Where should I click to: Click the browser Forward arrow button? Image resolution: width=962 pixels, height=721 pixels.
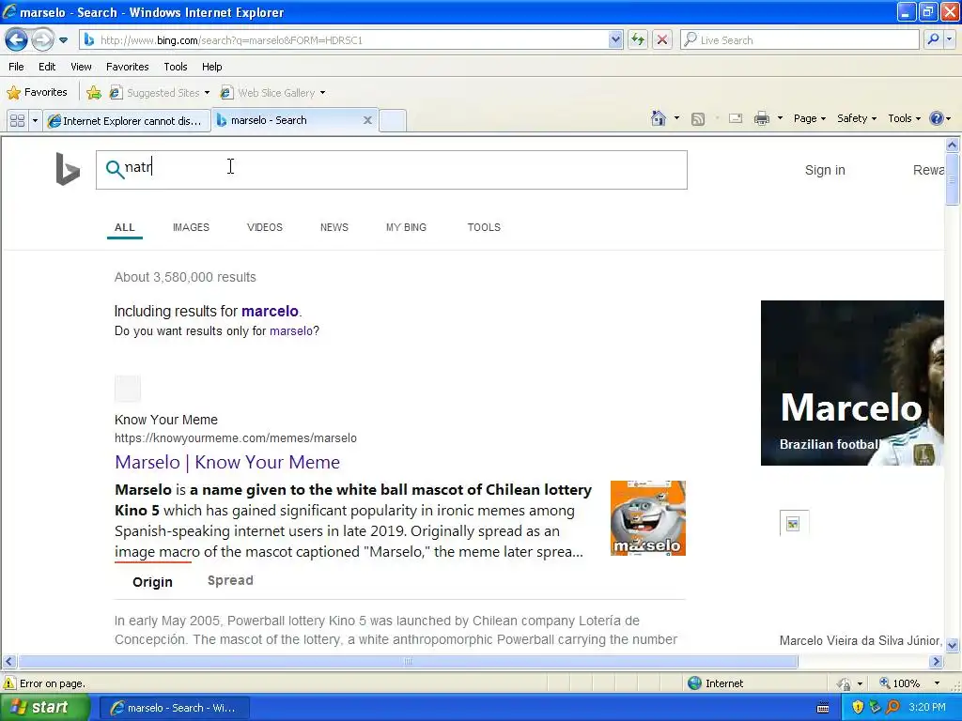(42, 39)
